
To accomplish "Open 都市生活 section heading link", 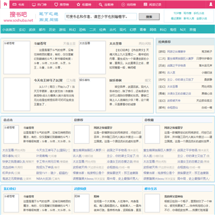I will coord(150,189).
